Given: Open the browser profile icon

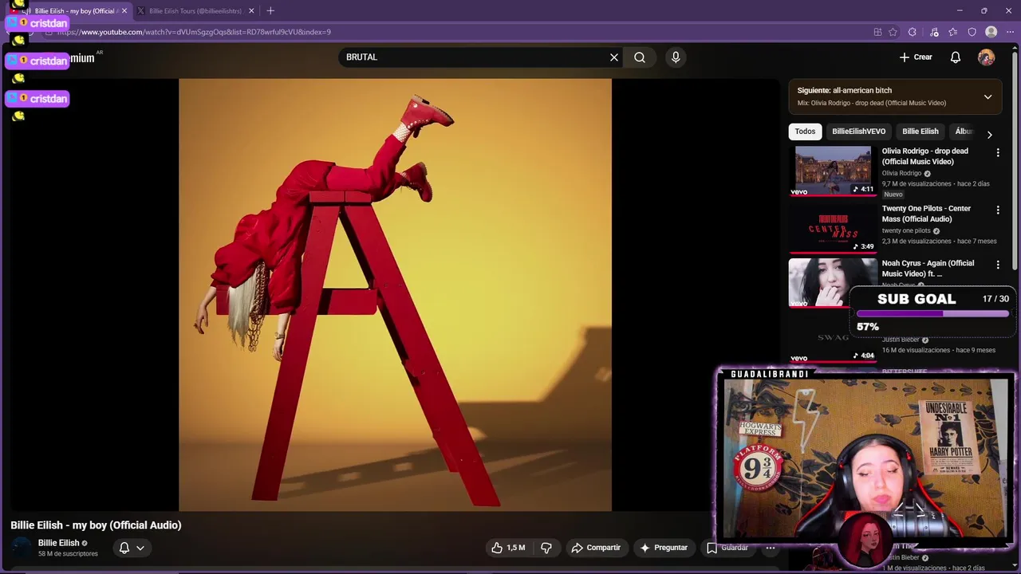Looking at the screenshot, I should click(991, 32).
